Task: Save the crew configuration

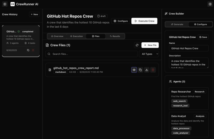Action: [x=203, y=37]
